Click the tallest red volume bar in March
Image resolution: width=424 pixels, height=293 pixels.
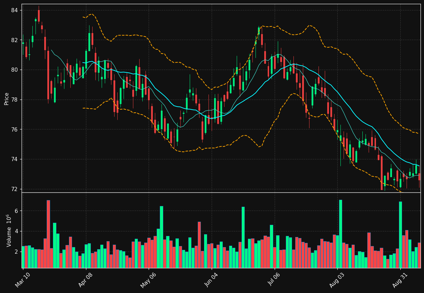pos(48,234)
